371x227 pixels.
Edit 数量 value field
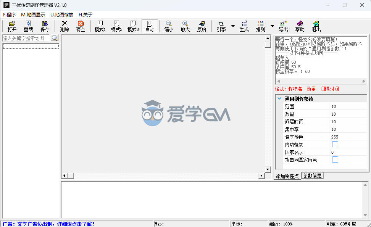348,114
